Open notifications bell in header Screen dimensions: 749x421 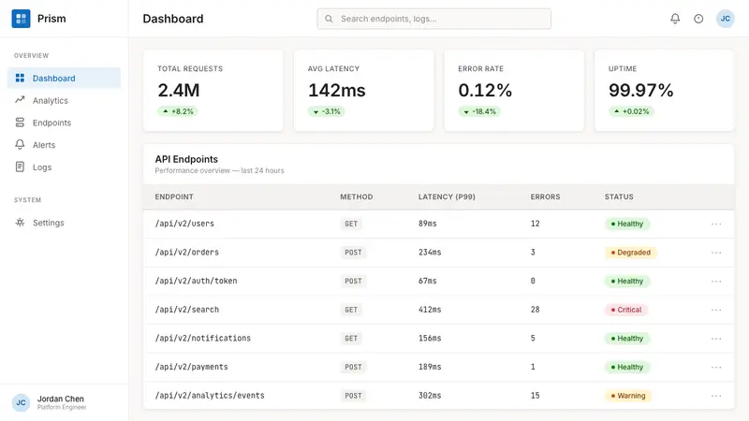(x=675, y=19)
